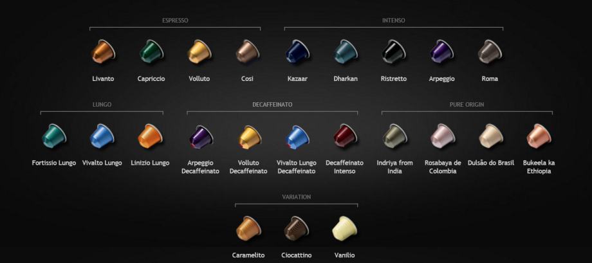The height and width of the screenshot is (263, 592).
Task: Select the orange Livanto capsule
Action: click(x=103, y=51)
